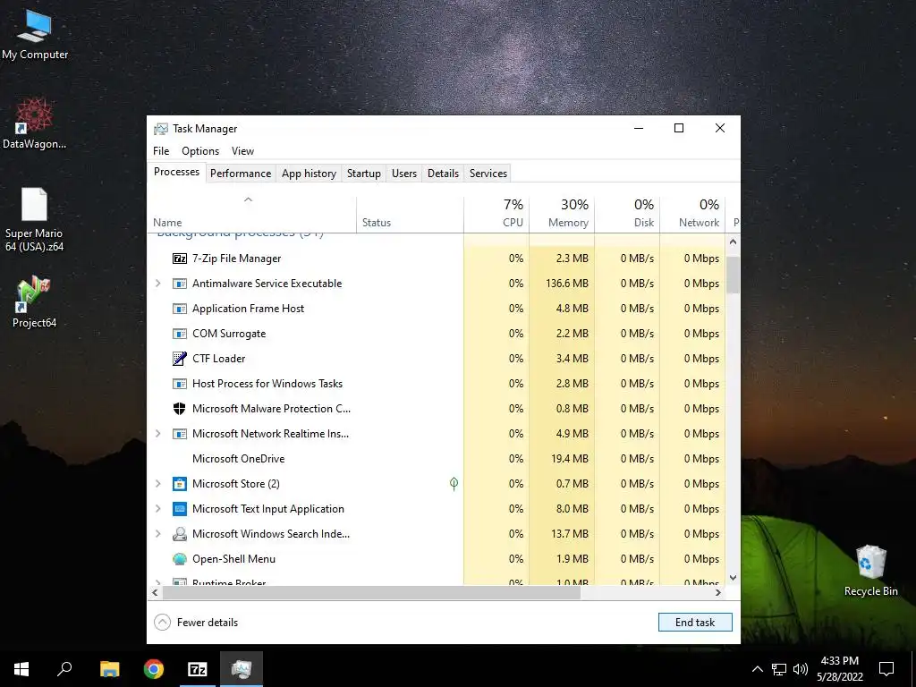Switch to the Performance tab
The height and width of the screenshot is (687, 916).
[241, 174]
